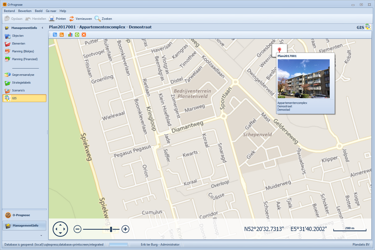This screenshot has height=250, width=375.
Task: Click the 200 m scale bar
Action: 350,229
